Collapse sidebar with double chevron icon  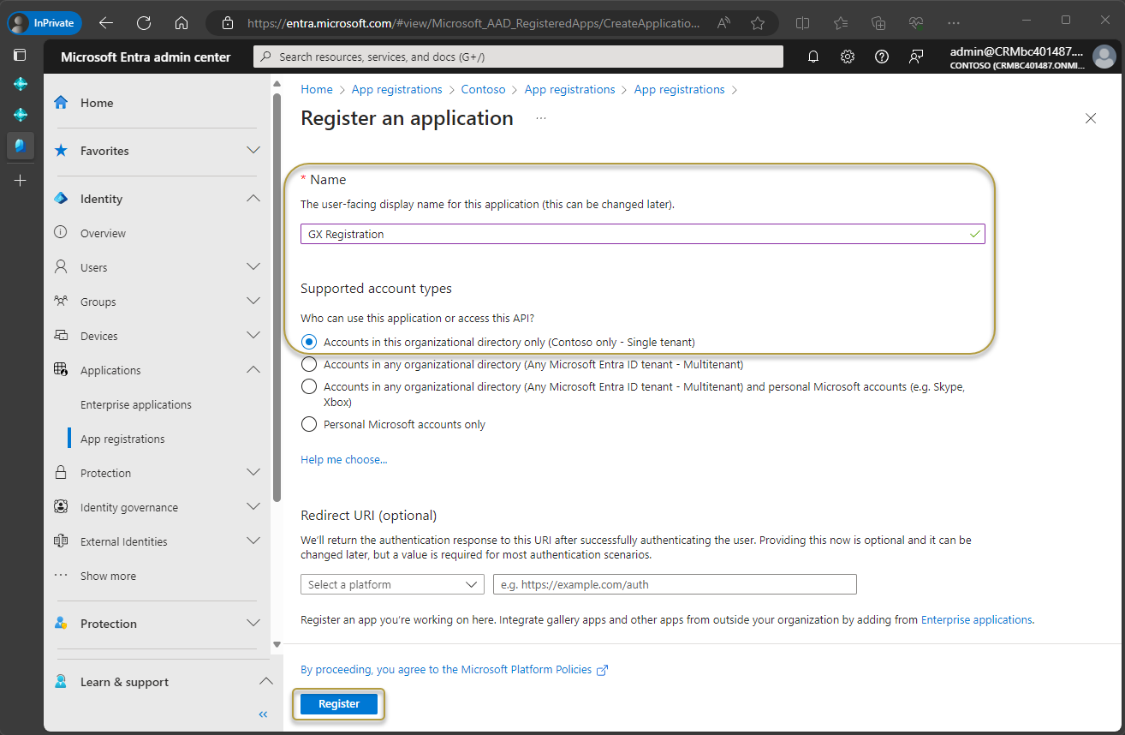(263, 714)
